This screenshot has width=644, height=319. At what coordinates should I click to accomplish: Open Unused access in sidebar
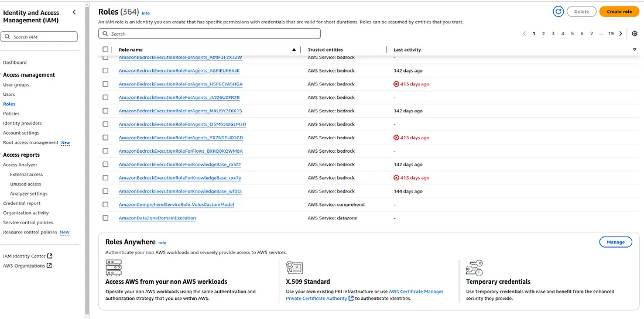pos(25,184)
